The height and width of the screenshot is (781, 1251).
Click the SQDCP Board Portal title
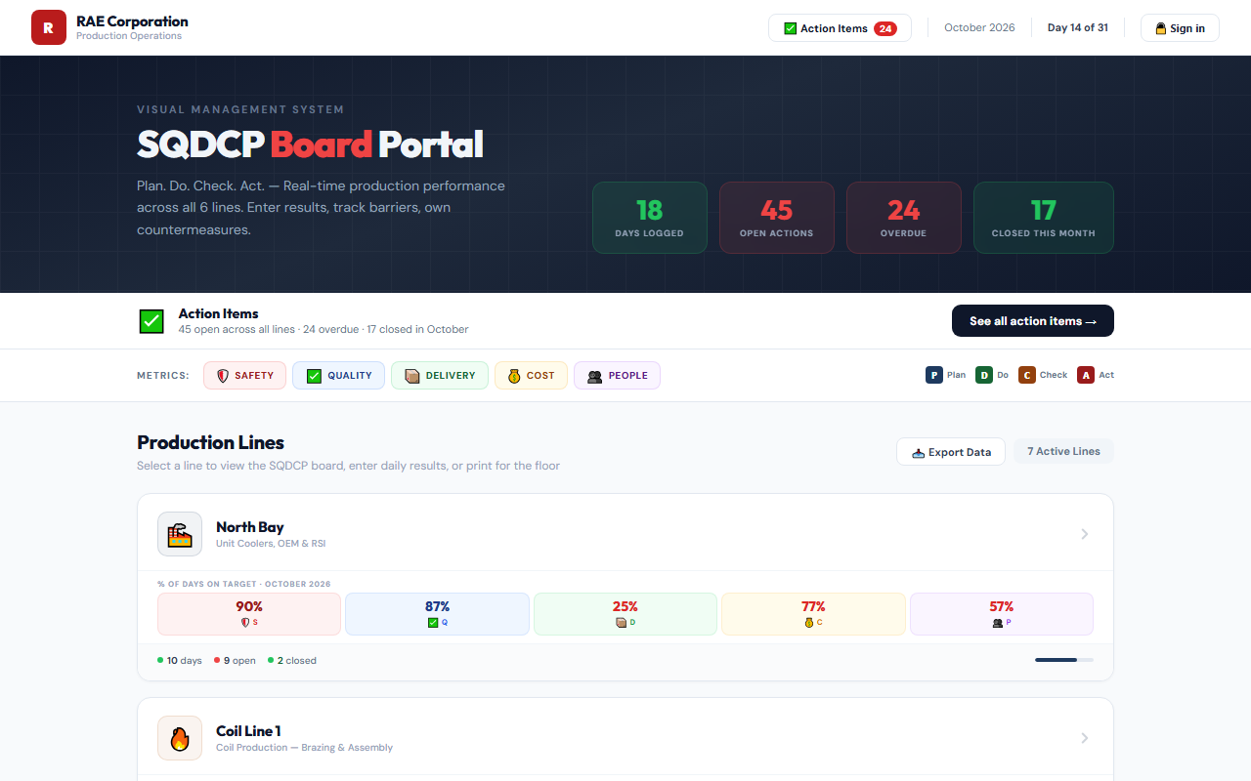coord(310,144)
